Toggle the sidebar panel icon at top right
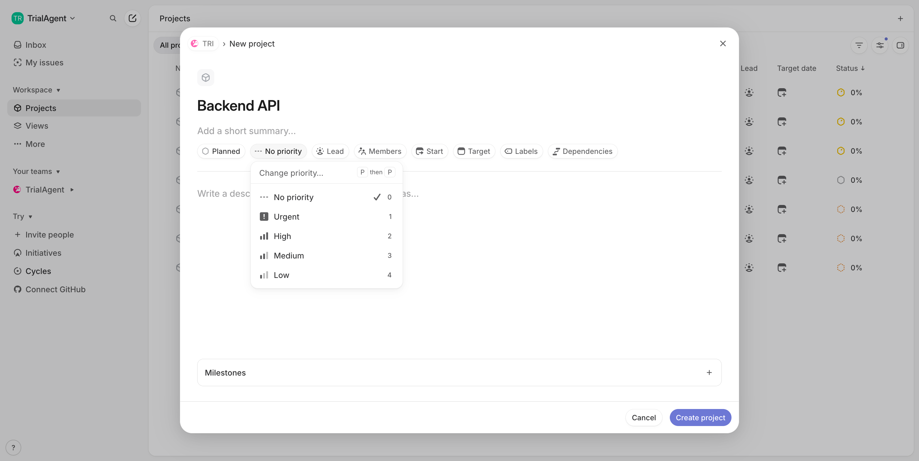This screenshot has width=919, height=461. tap(900, 45)
